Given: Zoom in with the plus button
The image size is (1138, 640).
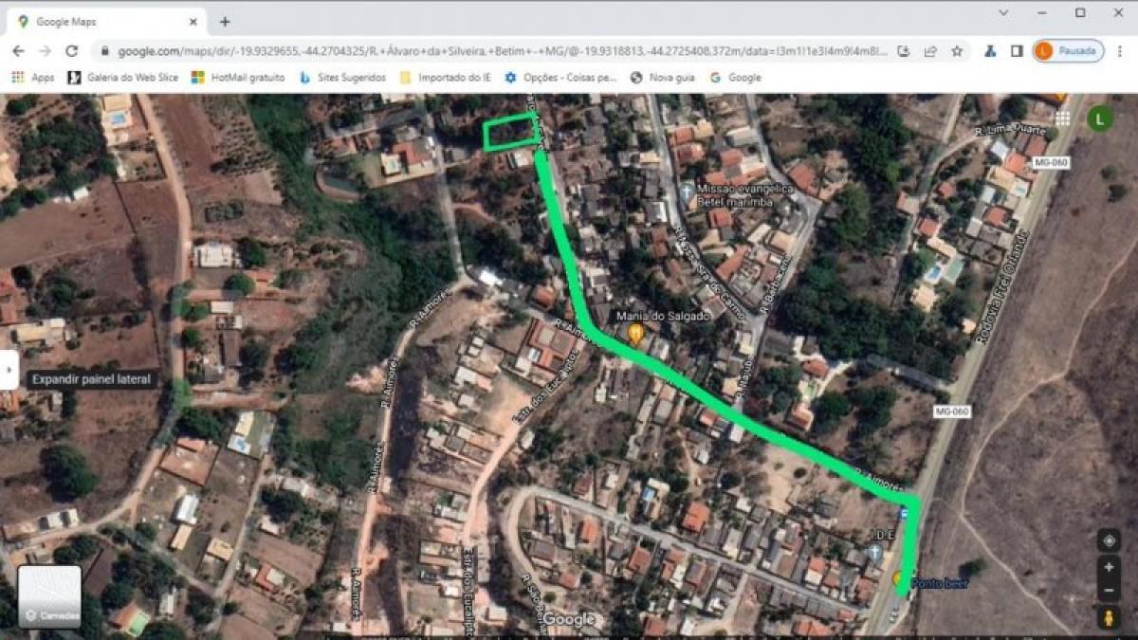Looking at the screenshot, I should pos(1108,567).
